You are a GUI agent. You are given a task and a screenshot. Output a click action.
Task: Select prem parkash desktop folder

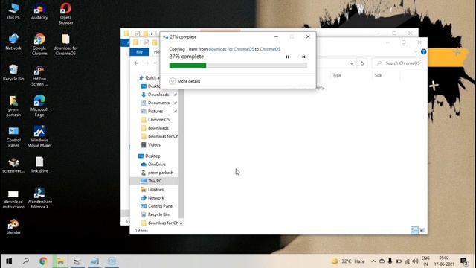point(13,106)
